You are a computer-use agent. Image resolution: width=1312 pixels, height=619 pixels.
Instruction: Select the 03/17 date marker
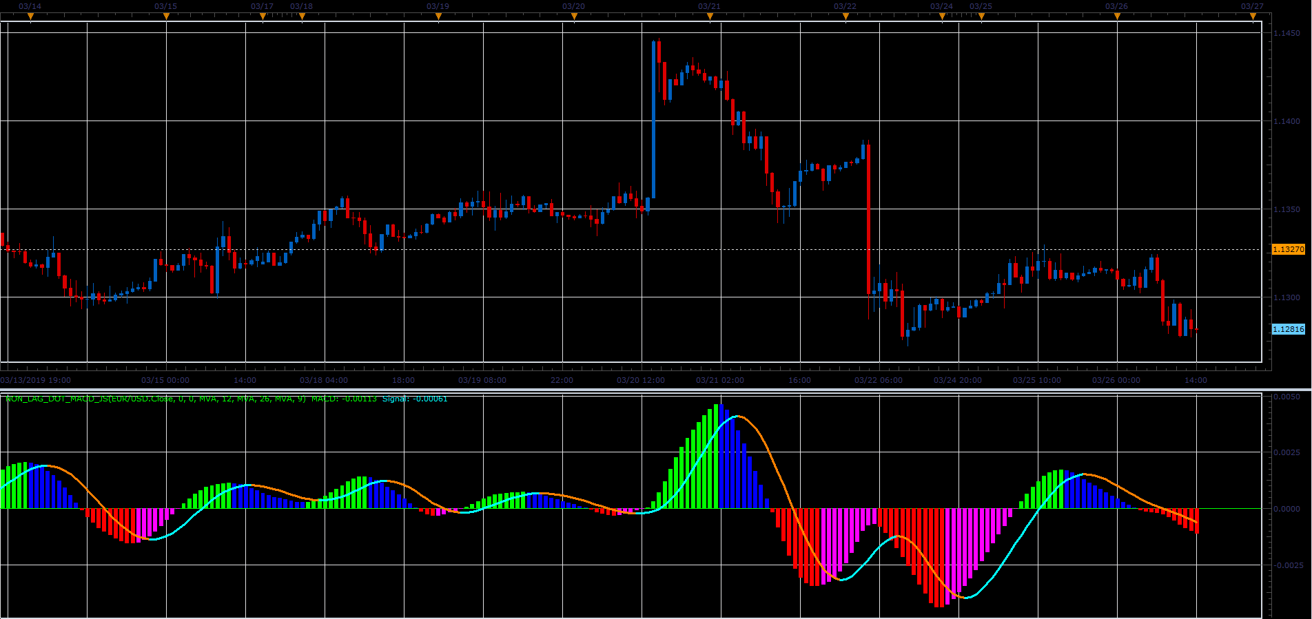tap(263, 17)
